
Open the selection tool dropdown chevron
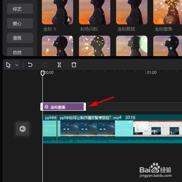point(17,65)
